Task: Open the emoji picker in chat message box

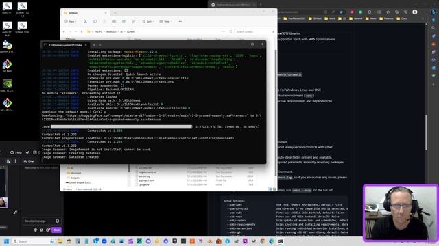Action: pos(58,221)
